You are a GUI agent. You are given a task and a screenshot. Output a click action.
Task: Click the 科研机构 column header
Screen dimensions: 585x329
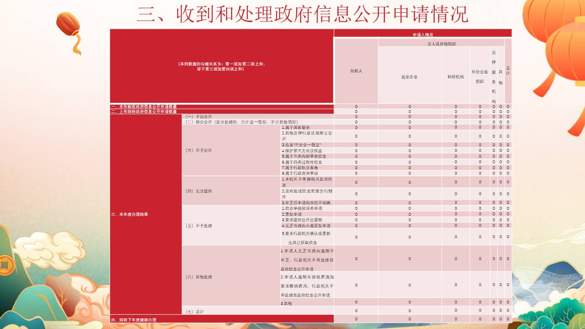click(x=455, y=77)
